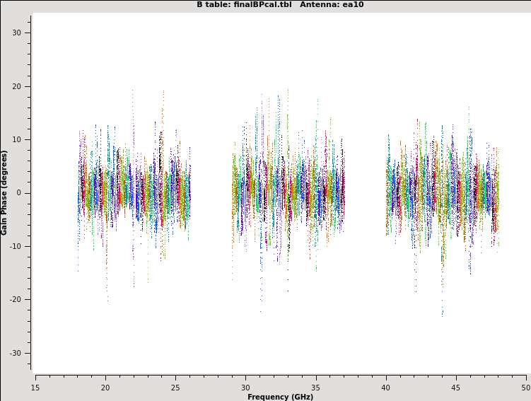Click the 'Frequency (GHz)' x-axis label
Viewport: 531px width, 401px height.
(x=280, y=397)
